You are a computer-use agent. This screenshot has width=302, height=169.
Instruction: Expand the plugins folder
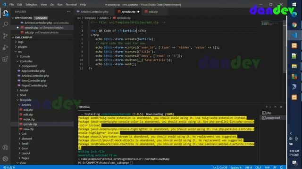[x=23, y=47]
